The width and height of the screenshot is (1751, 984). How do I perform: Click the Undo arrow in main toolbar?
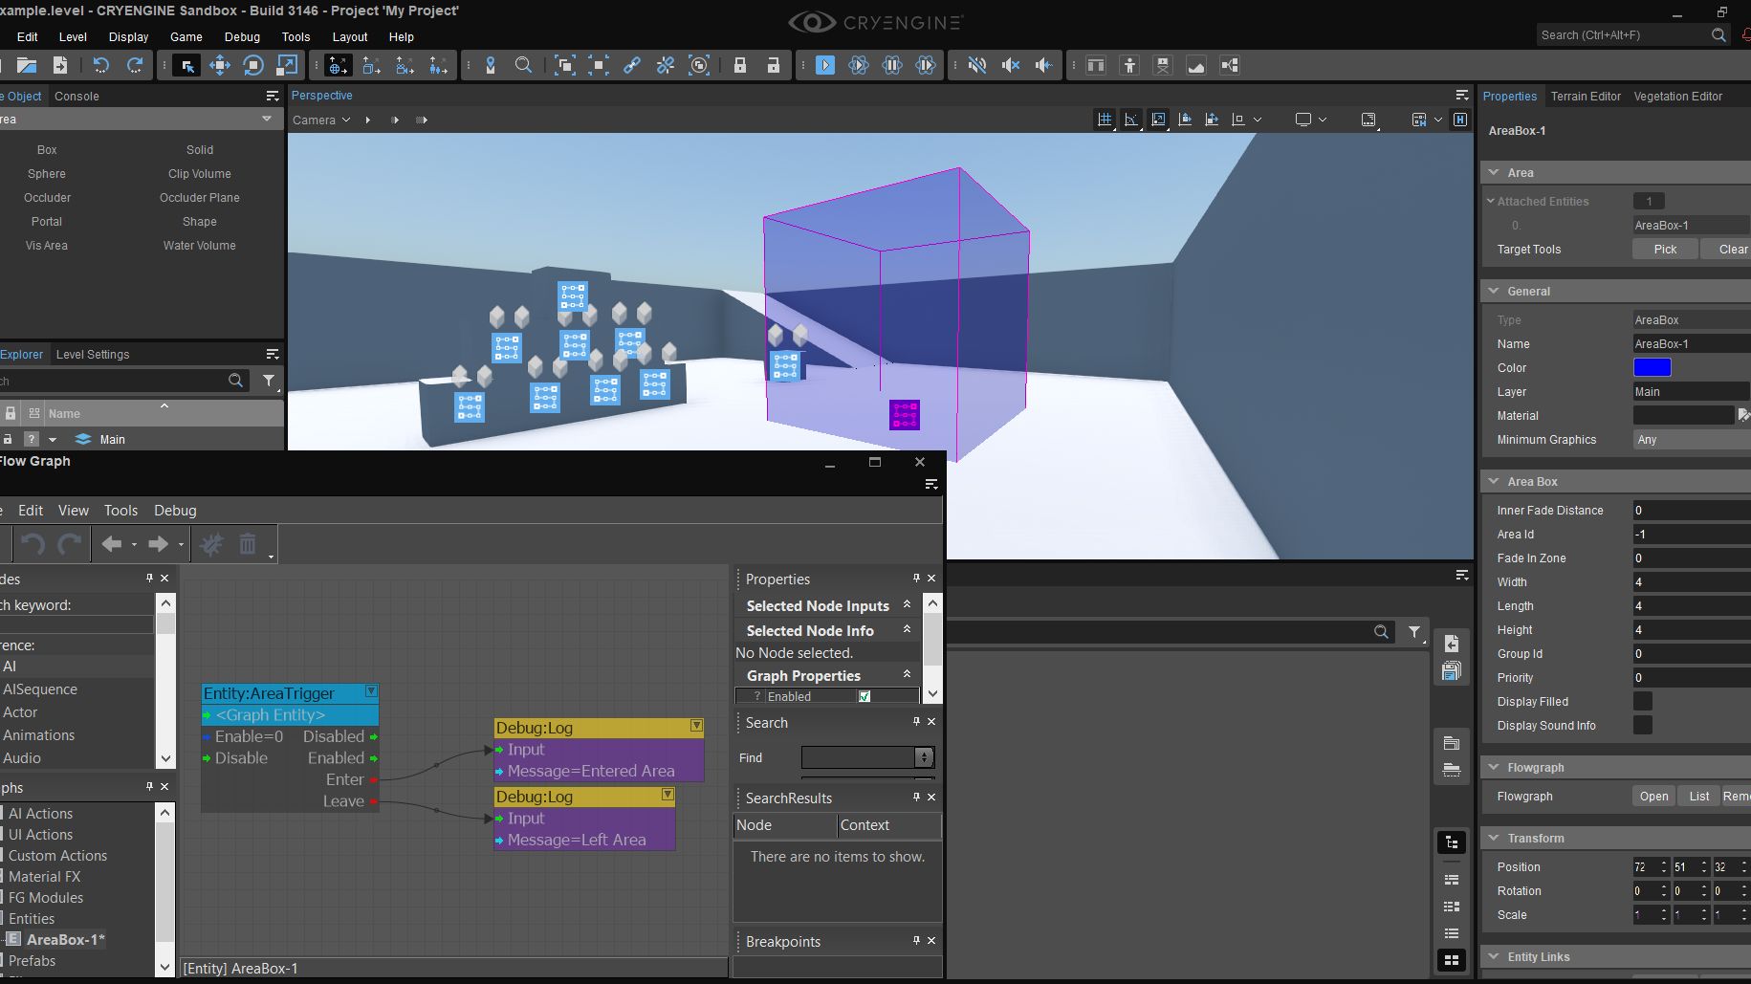[x=101, y=65]
